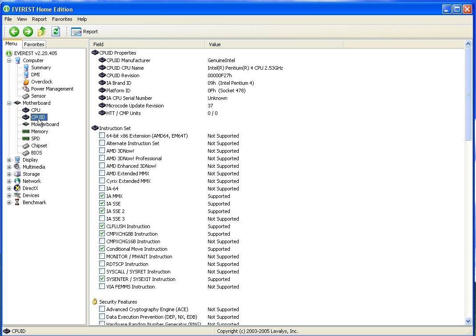Expand the Display tree node
The height and width of the screenshot is (336, 476).
pos(9,160)
